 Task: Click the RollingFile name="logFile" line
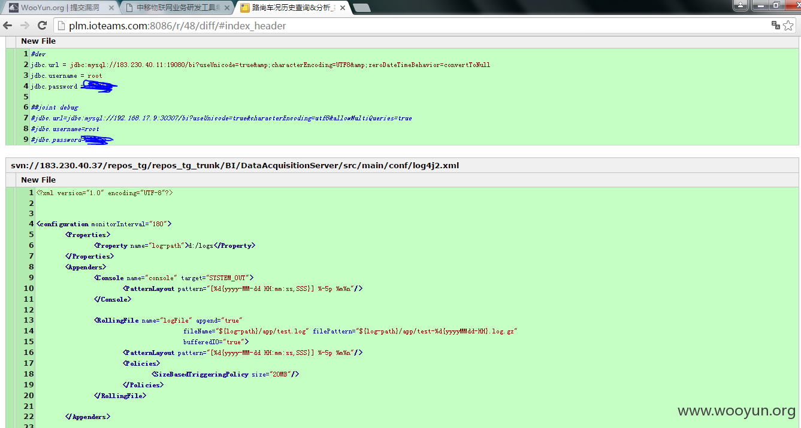point(168,320)
